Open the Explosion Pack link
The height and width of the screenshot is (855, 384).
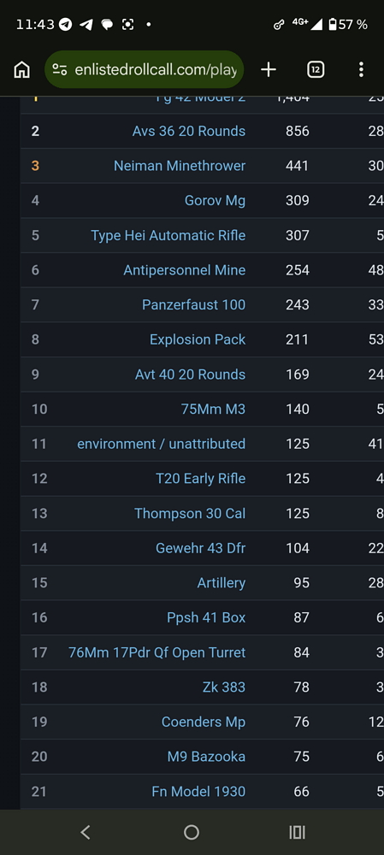[x=198, y=339]
